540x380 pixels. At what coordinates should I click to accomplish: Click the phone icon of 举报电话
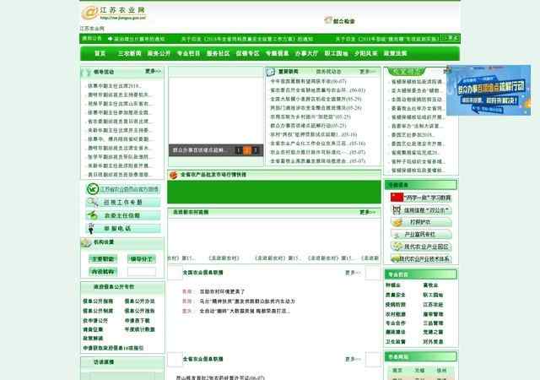coord(91,229)
